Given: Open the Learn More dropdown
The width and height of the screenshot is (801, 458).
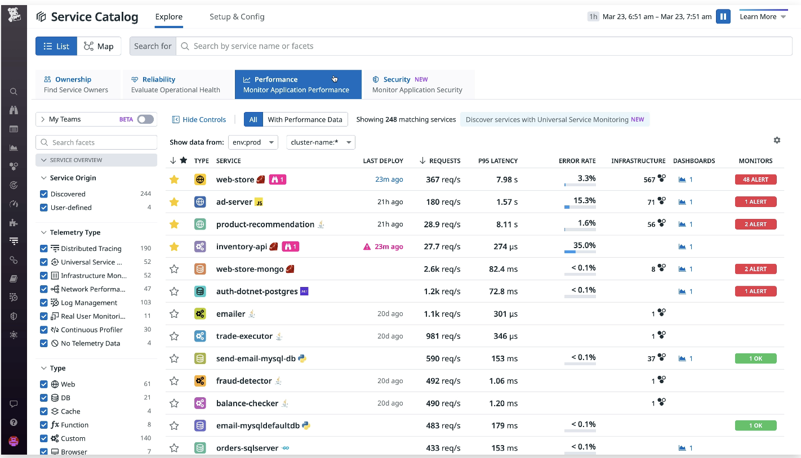Looking at the screenshot, I should coord(763,17).
